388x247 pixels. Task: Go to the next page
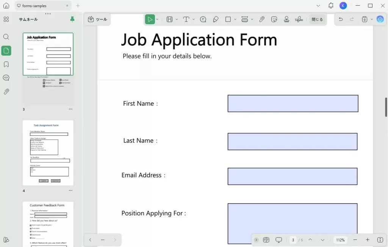click(322, 240)
